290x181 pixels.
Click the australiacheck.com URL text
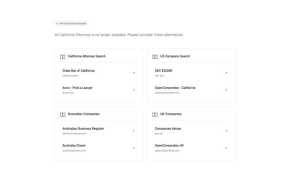[74, 150]
